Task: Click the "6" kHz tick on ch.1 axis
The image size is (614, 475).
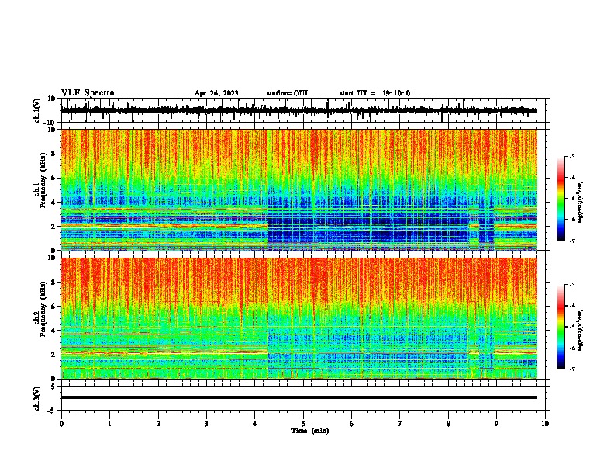Action: [53, 178]
